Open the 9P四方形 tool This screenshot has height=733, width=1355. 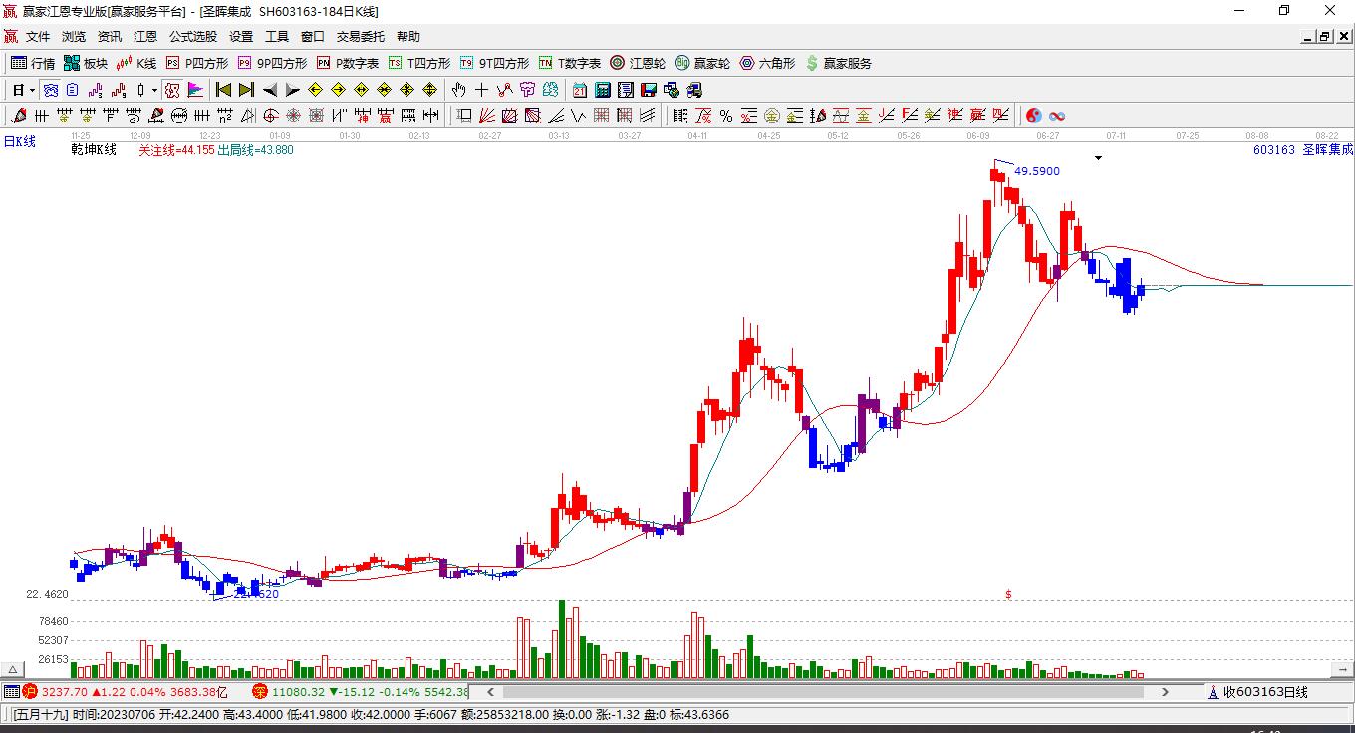tap(272, 63)
